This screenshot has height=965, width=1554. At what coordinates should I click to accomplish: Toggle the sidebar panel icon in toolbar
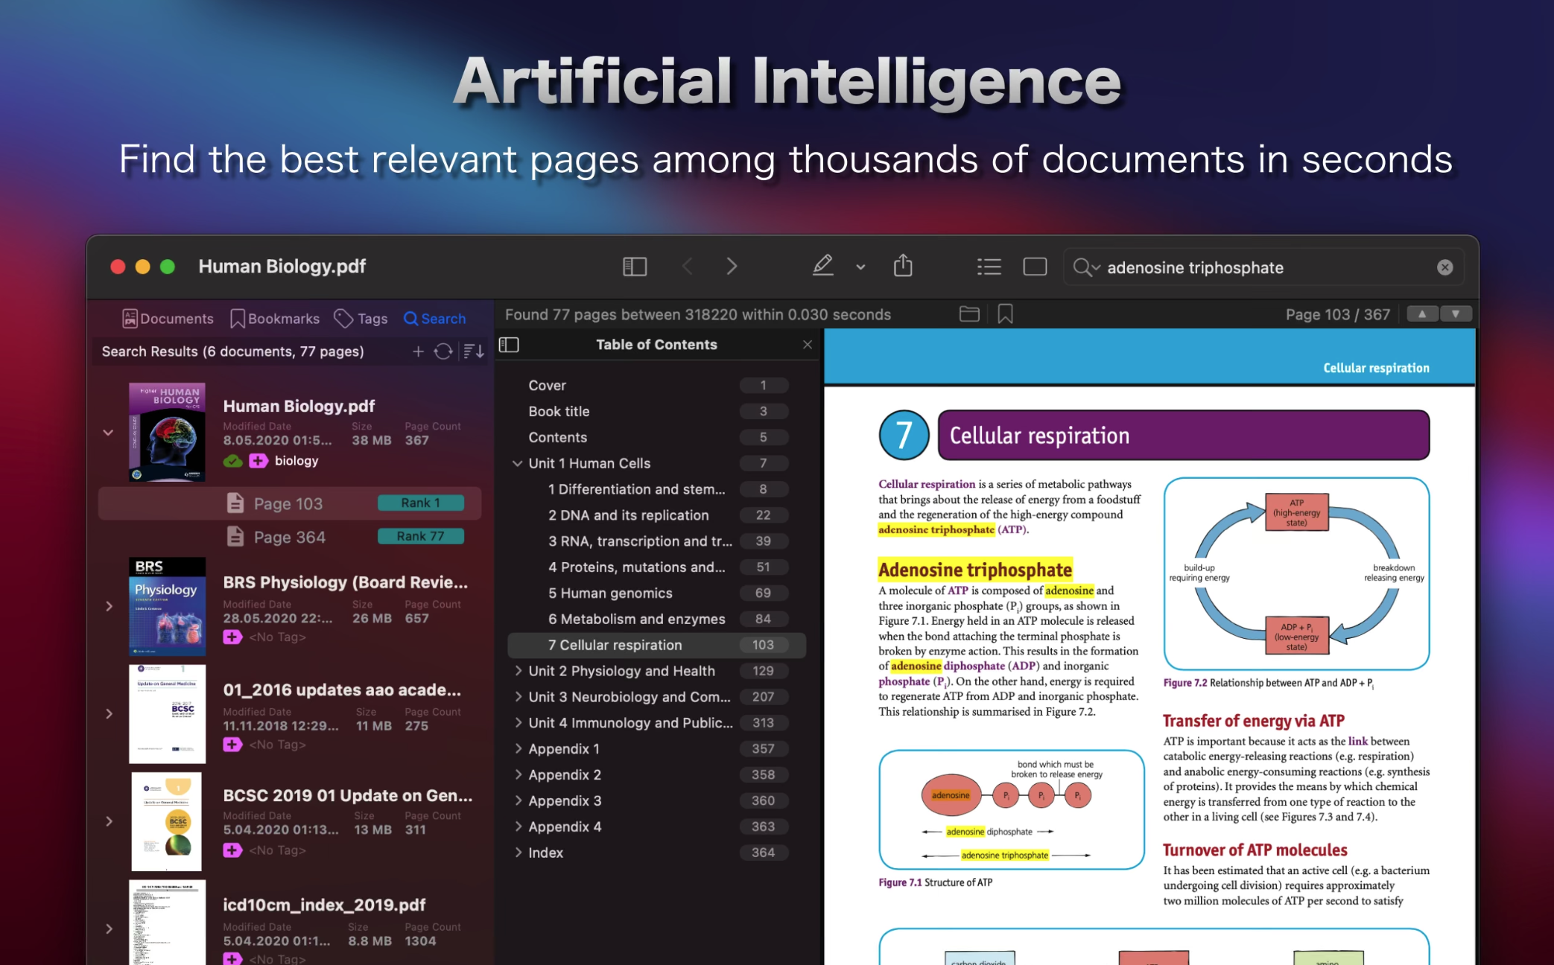coord(634,267)
